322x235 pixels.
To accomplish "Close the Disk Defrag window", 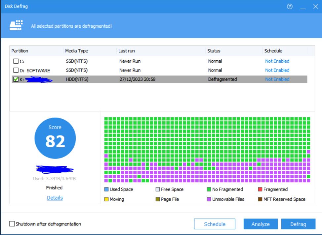I will pos(316,7).
